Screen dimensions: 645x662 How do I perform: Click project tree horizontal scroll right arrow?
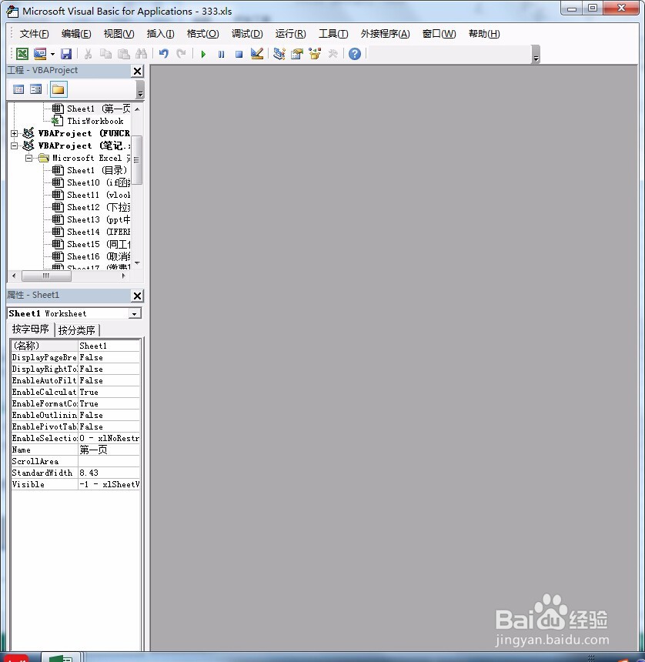123,276
